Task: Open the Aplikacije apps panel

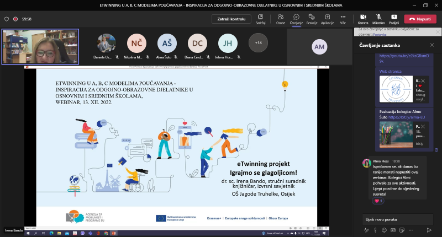Action: point(327,18)
